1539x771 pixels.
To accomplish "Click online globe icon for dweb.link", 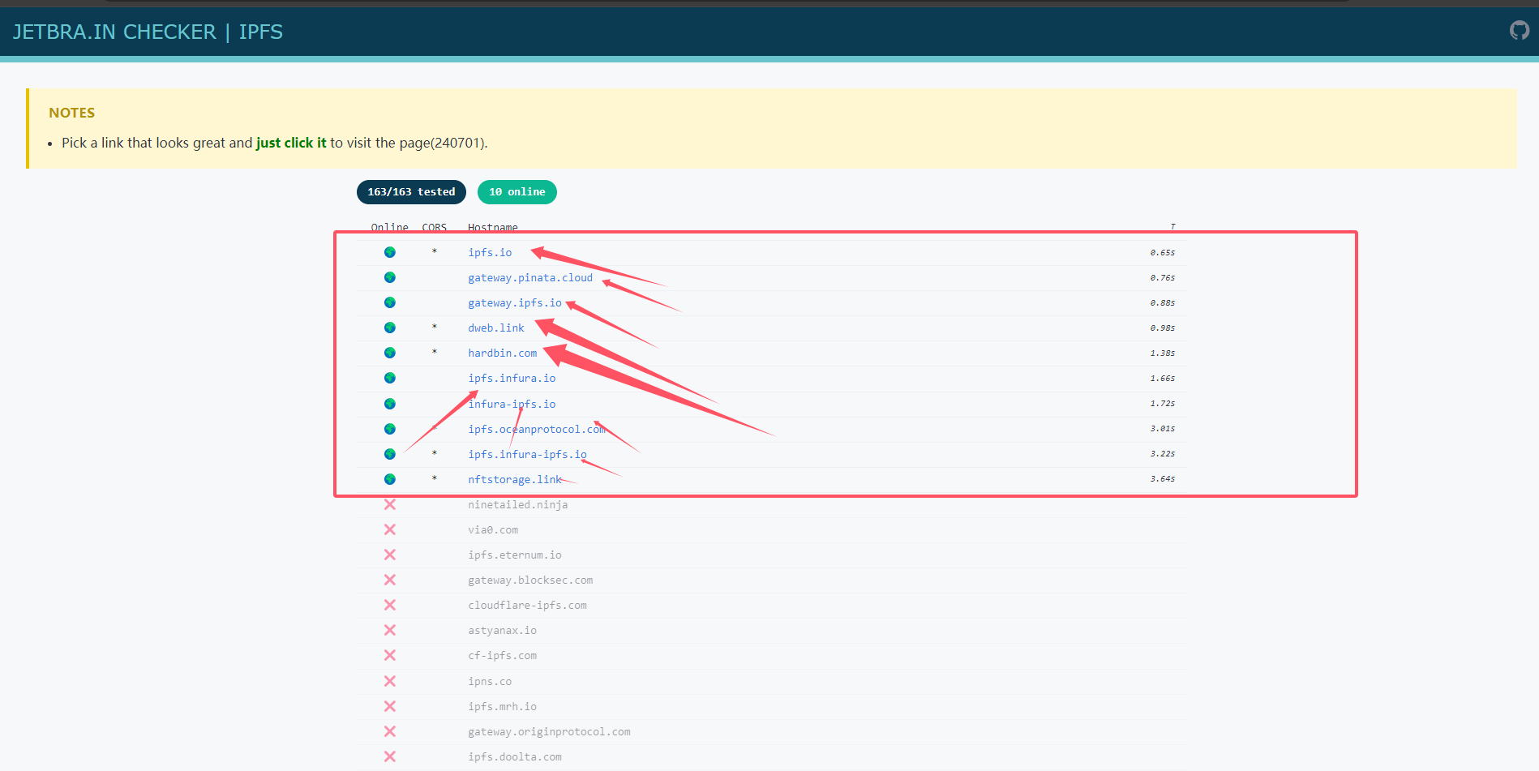I will point(390,328).
